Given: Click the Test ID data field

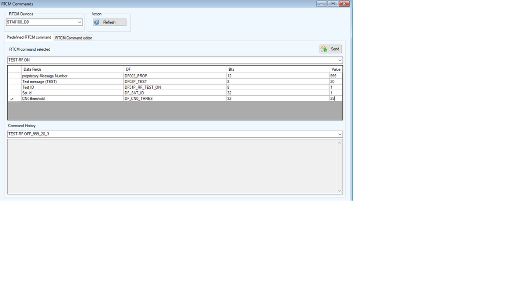Looking at the screenshot, I should pos(72,87).
